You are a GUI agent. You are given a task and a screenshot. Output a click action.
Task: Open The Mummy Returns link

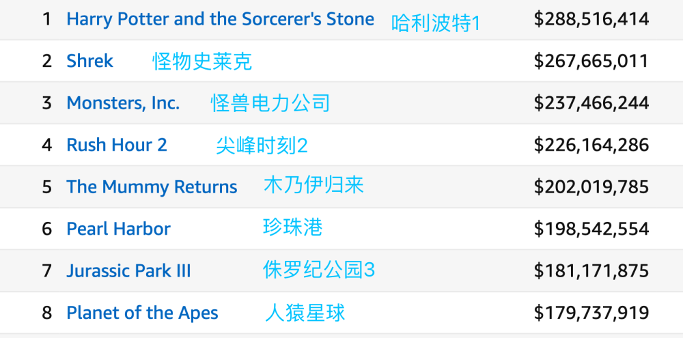click(x=152, y=187)
